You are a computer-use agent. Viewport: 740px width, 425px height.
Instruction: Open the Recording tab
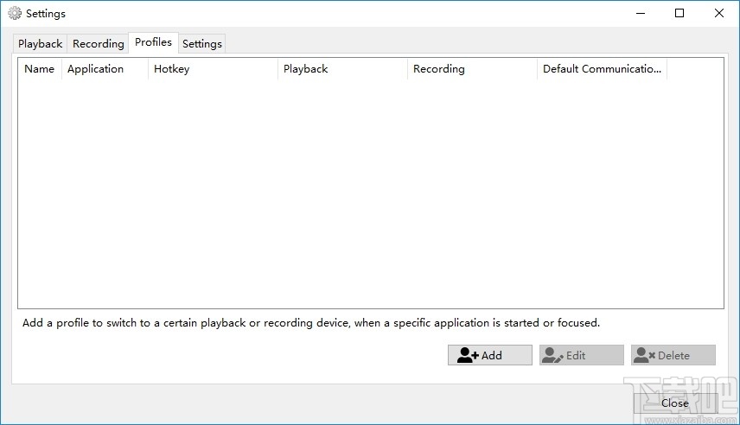(98, 44)
